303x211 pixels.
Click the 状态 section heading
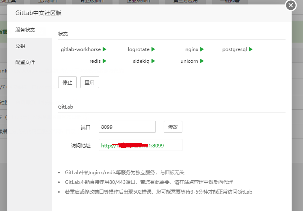pyautogui.click(x=63, y=34)
